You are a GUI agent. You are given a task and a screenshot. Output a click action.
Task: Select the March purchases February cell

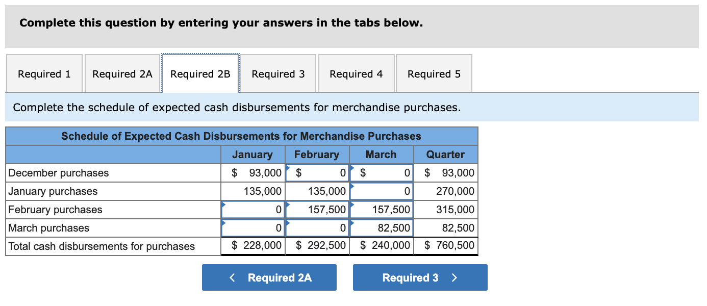[x=317, y=227]
